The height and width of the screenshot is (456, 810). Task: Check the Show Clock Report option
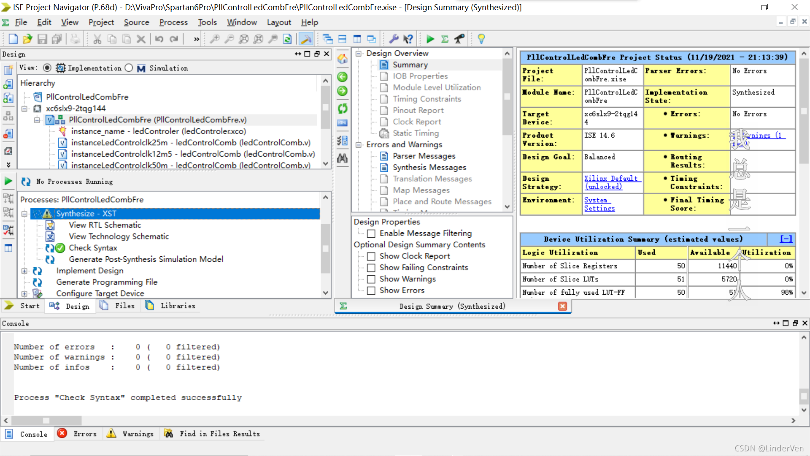[371, 256]
